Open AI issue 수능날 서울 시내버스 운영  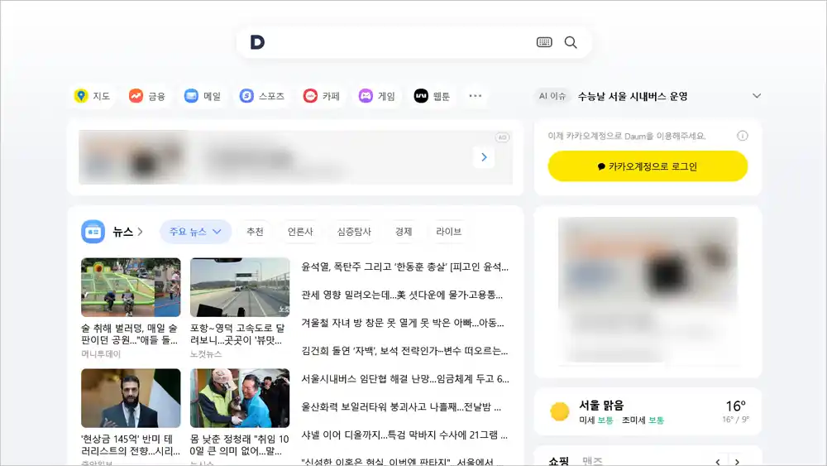(633, 96)
